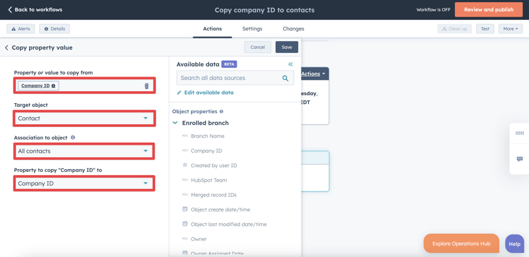Viewport: 529px width, 257px height.
Task: Go Back to workflows
Action: click(35, 10)
